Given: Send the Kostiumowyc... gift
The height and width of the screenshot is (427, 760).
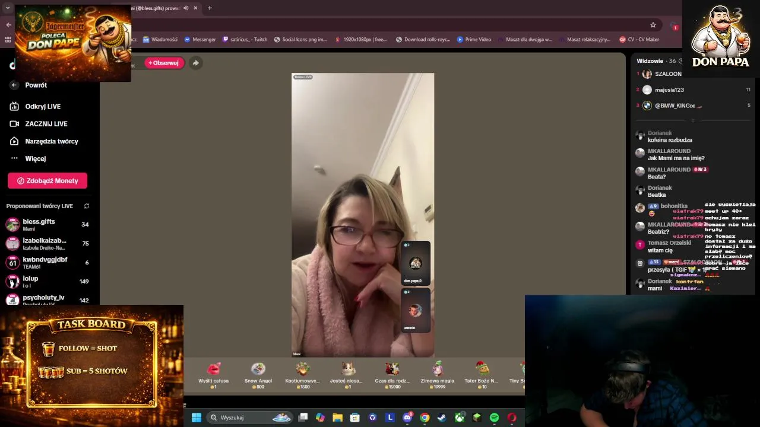Looking at the screenshot, I should [x=303, y=375].
